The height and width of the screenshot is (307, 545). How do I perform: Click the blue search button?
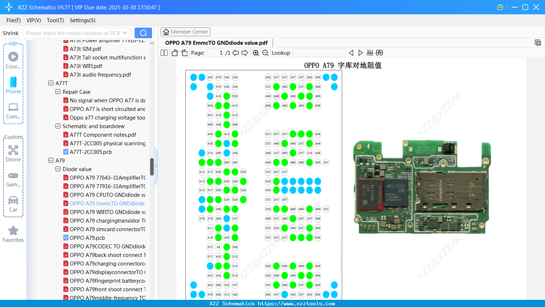[x=143, y=33]
